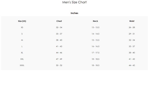Select the L size row label
Viewport: 149px width, 99px height.
click(22, 46)
